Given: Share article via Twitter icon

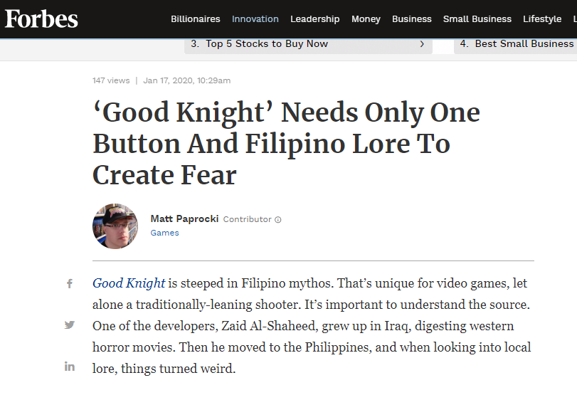Looking at the screenshot, I should 69,325.
